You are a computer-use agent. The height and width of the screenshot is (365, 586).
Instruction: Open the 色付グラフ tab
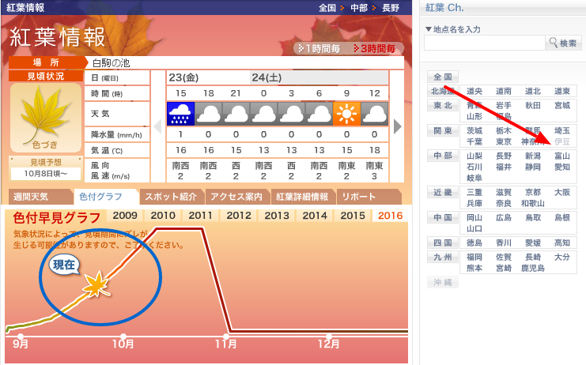(107, 197)
